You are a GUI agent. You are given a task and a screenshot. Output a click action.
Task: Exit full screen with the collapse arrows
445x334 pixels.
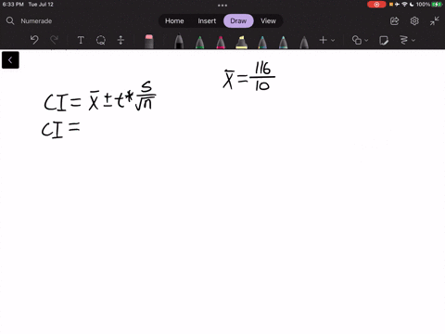point(434,21)
